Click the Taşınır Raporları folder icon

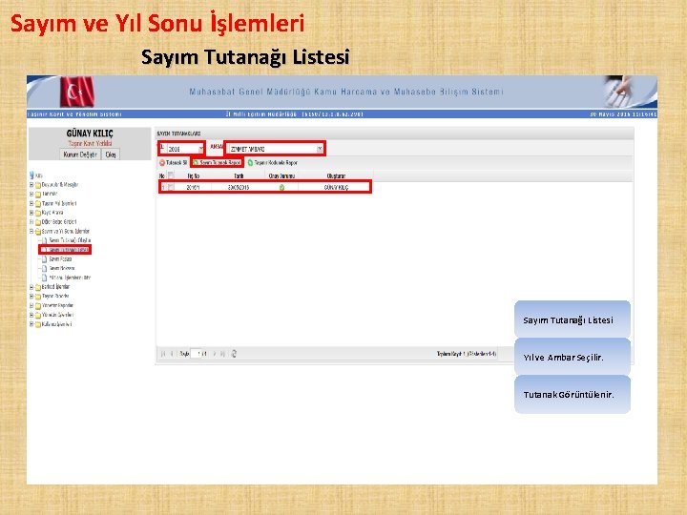click(x=38, y=297)
